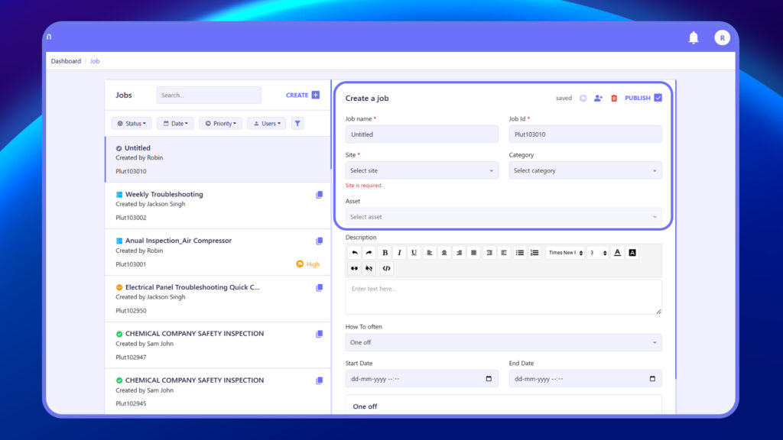Select the Electrical Panel Troubleshooting job
Screen dimensions: 783x440
(x=218, y=299)
